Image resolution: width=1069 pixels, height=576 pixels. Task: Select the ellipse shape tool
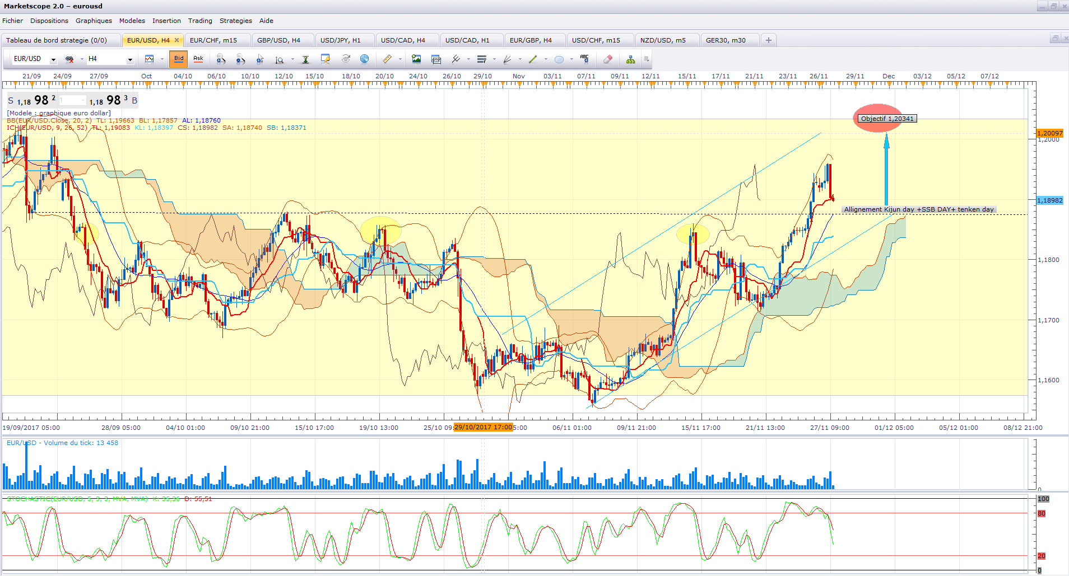pos(559,59)
